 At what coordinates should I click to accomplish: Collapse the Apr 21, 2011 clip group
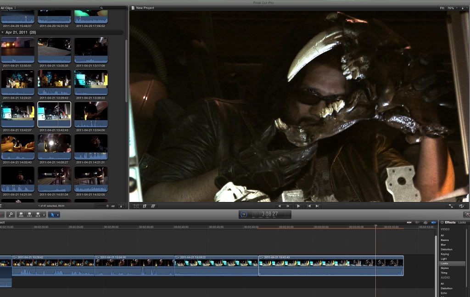pyautogui.click(x=2, y=33)
